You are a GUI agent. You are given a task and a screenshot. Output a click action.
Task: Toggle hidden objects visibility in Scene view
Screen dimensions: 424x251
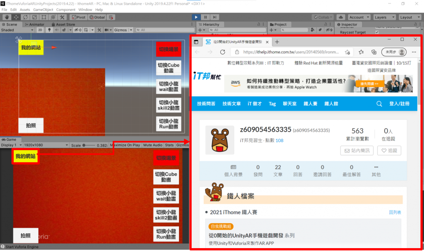click(77, 30)
